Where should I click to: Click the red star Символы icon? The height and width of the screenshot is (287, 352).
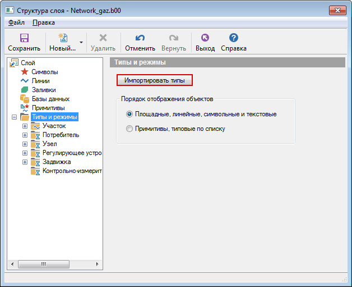coord(25,72)
